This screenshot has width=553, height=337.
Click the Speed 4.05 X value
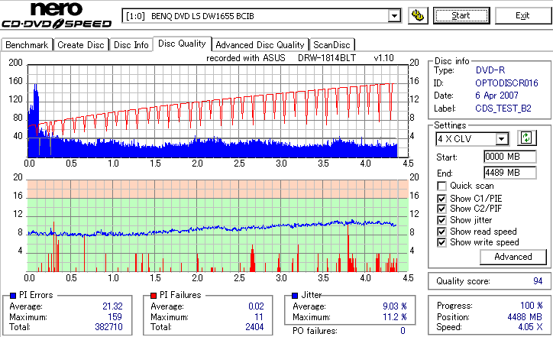[530, 327]
